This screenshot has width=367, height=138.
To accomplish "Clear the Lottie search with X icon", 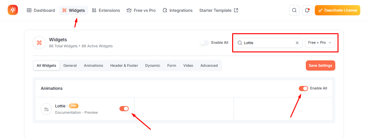I will coord(297,43).
